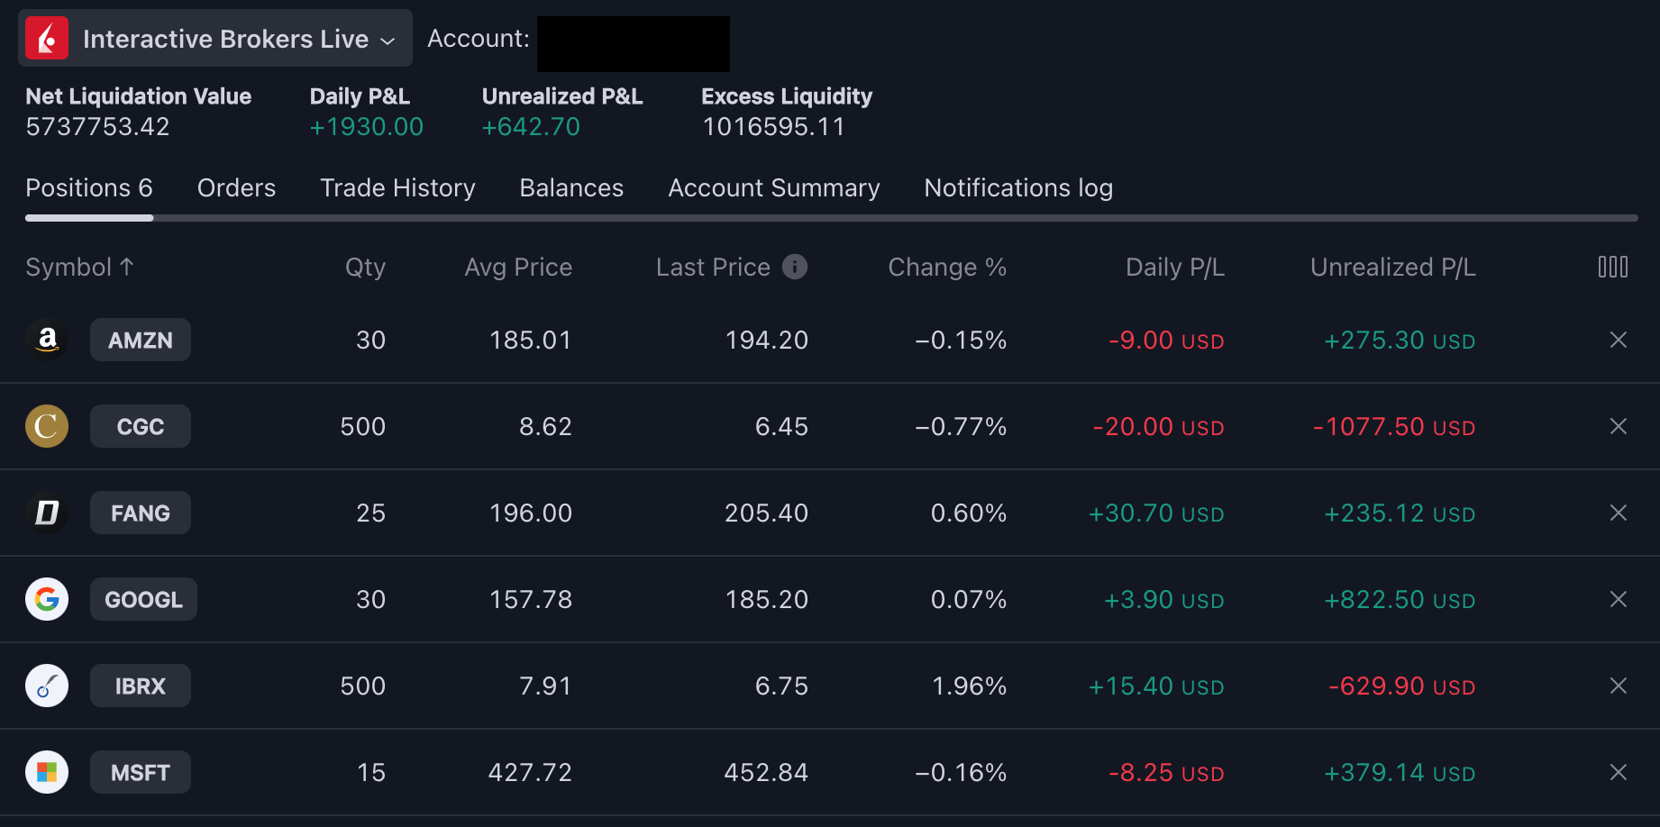Click the Last Price info icon

pyautogui.click(x=794, y=267)
